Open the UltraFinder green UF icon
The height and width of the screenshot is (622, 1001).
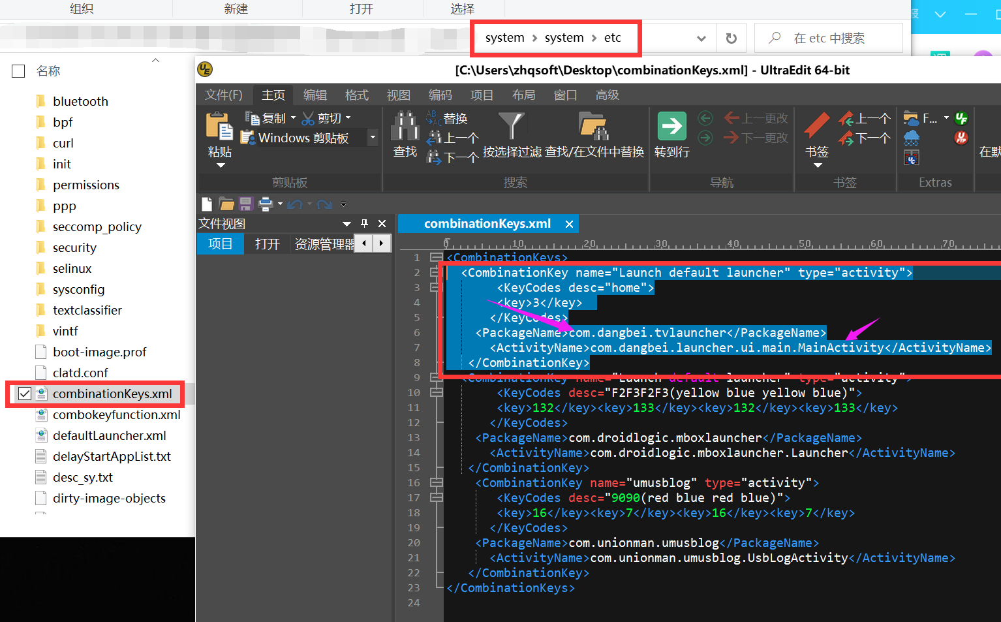[x=961, y=118]
